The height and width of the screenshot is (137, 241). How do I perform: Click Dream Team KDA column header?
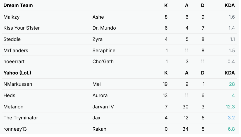point(230,5)
